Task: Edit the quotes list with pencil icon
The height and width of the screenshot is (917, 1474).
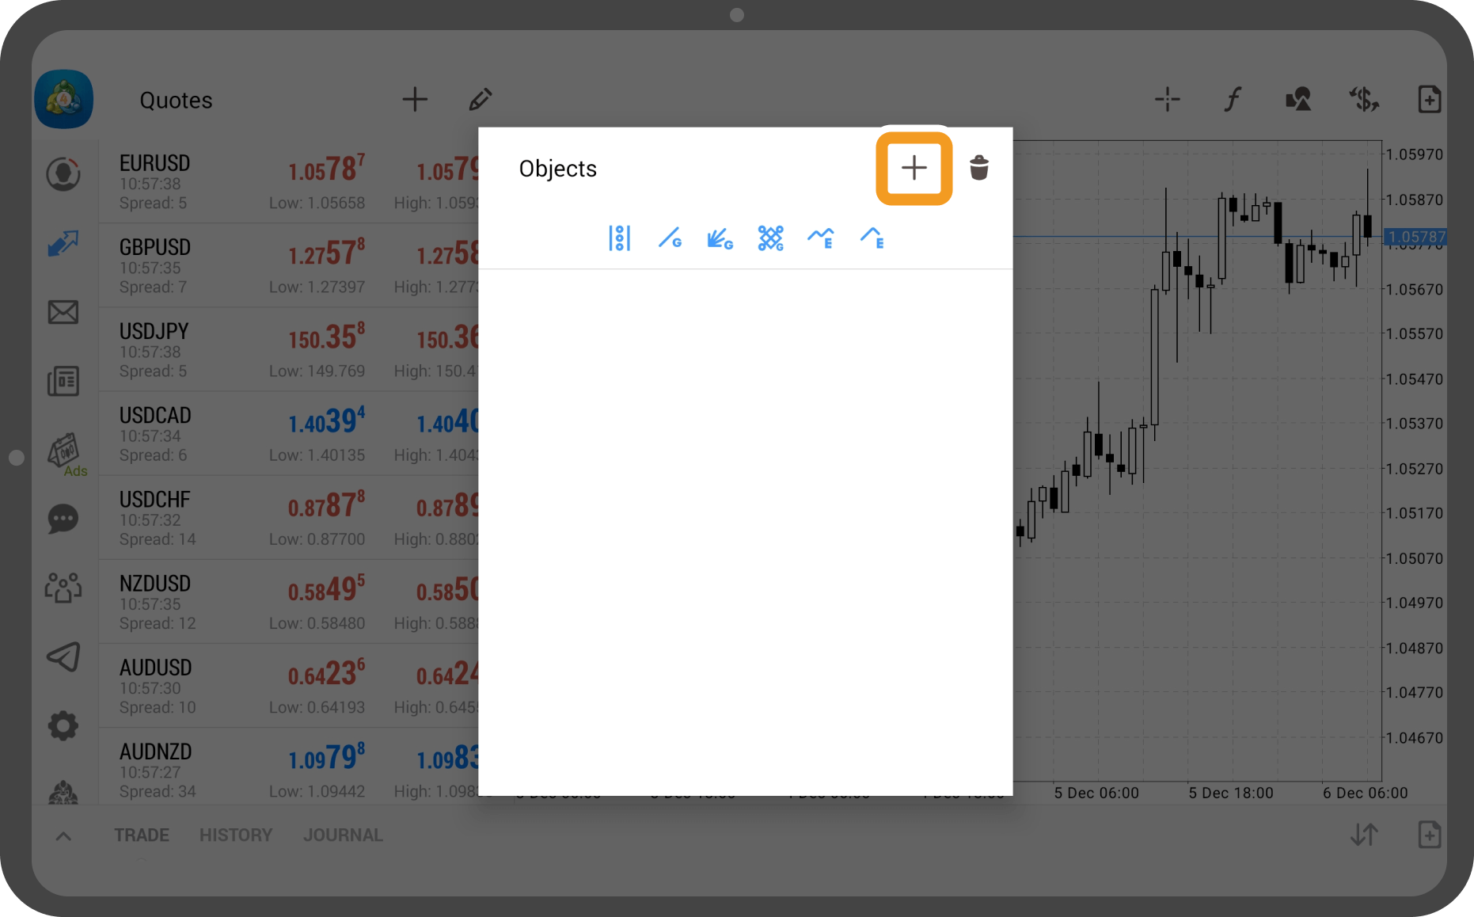Action: point(480,100)
